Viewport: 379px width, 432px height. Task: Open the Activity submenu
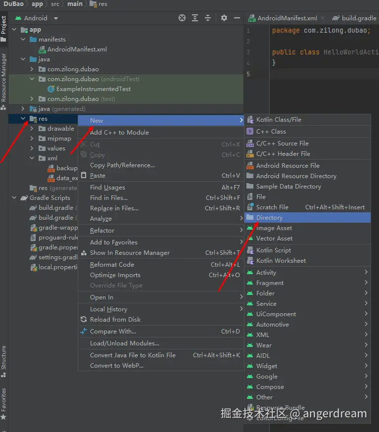(307, 273)
